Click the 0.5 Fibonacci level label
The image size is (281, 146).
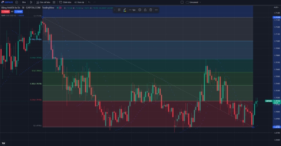coord(37,71)
